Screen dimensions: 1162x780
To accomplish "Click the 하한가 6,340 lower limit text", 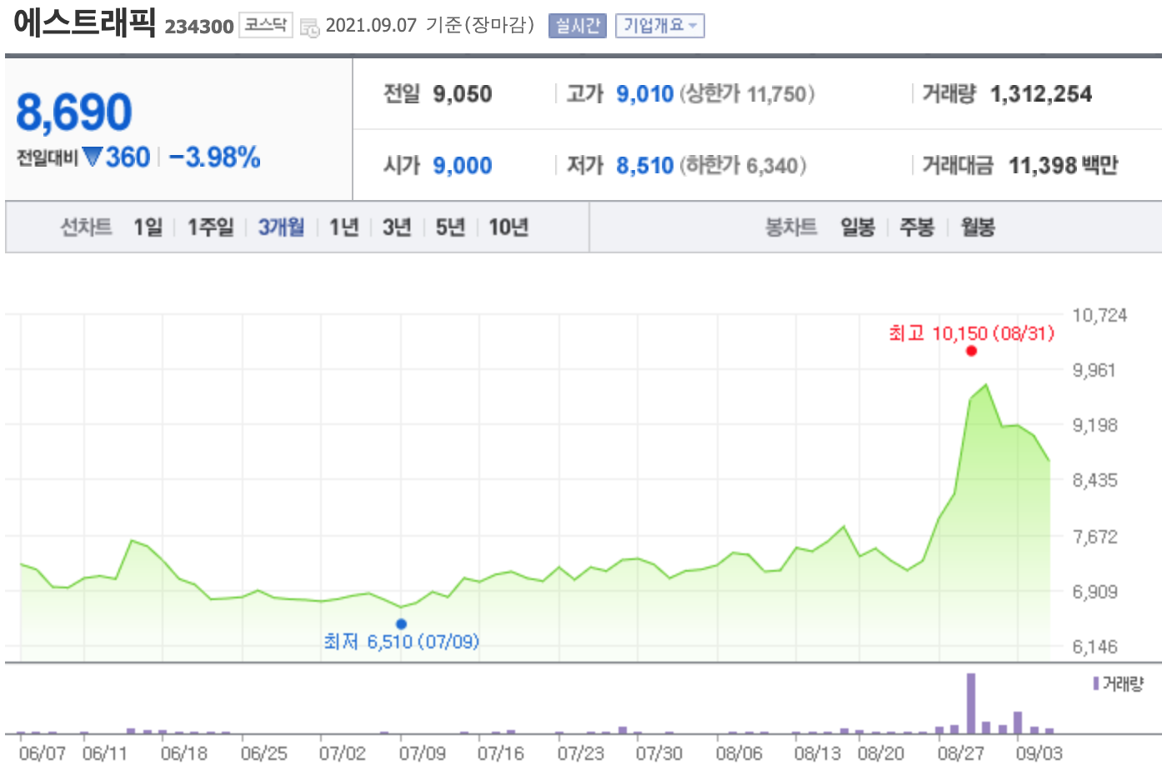I will click(x=744, y=165).
